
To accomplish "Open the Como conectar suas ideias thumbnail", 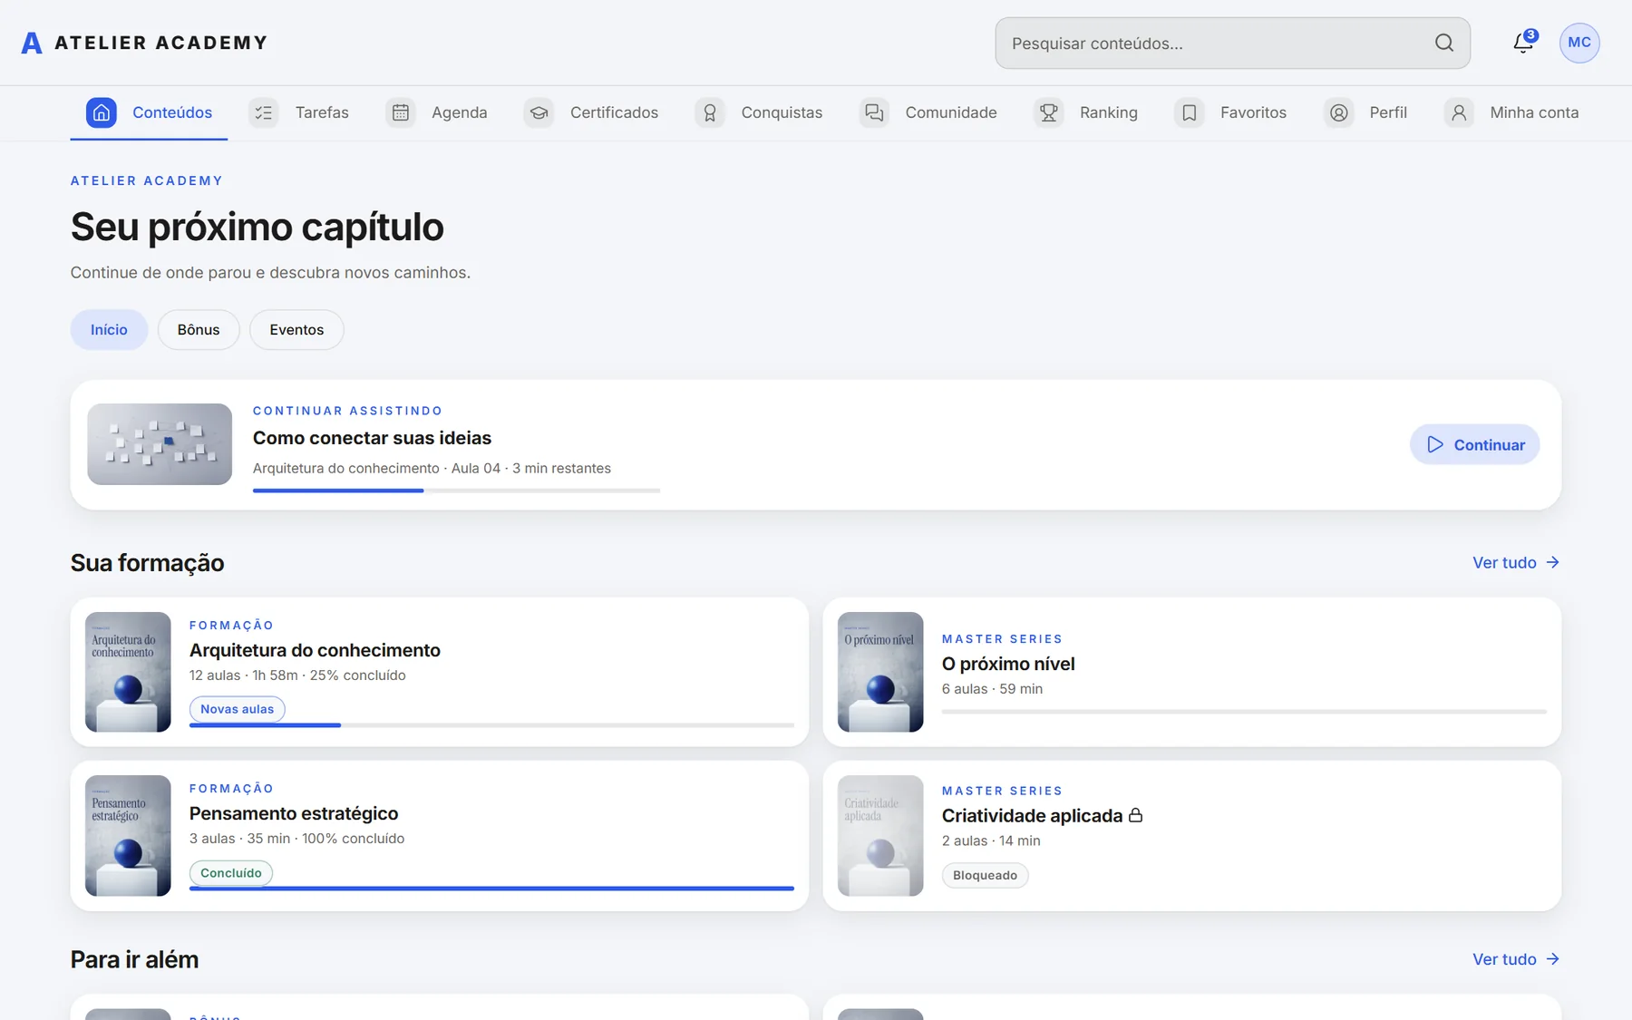I will point(160,444).
